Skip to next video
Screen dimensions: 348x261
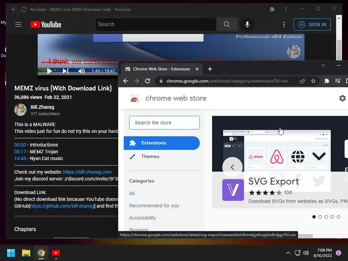66,71
